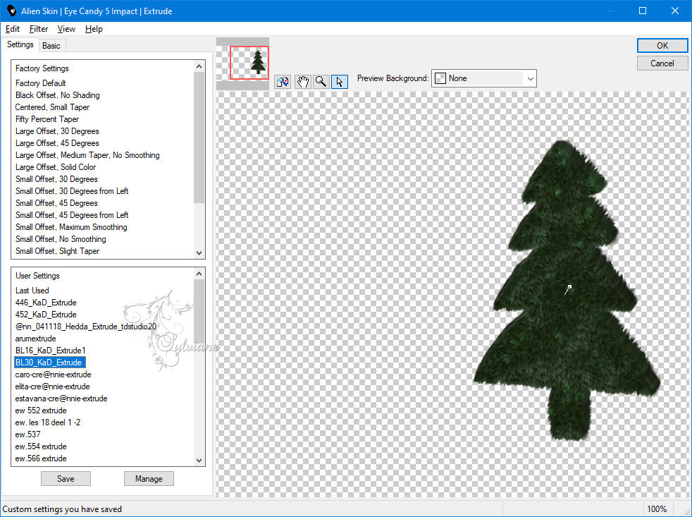The width and height of the screenshot is (692, 517).
Task: Switch to the Basic tab
Action: (x=51, y=46)
